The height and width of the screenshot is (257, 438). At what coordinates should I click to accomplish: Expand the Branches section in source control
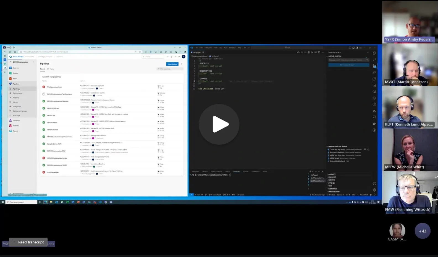332,177
